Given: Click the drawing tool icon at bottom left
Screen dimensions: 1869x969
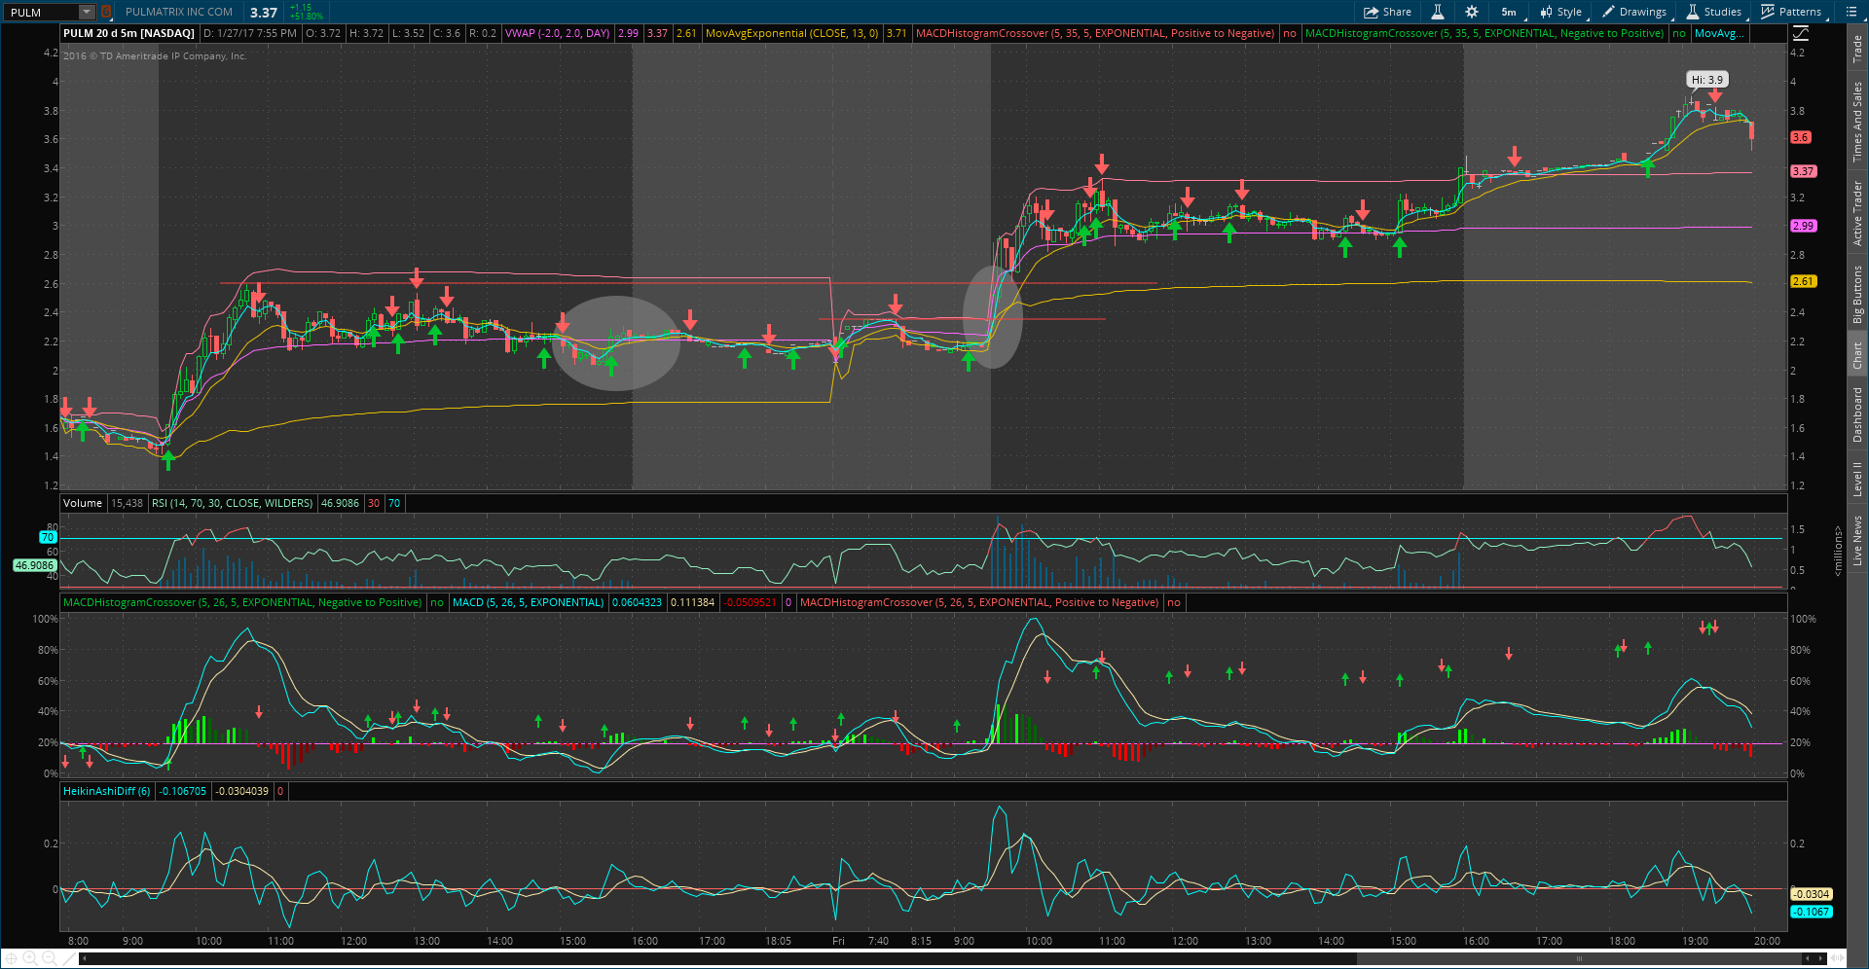Looking at the screenshot, I should (x=68, y=958).
